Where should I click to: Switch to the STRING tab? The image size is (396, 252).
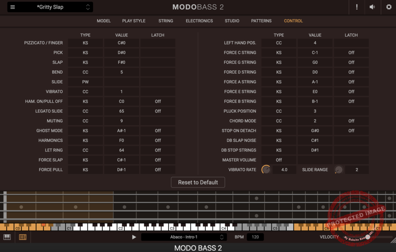tap(166, 21)
